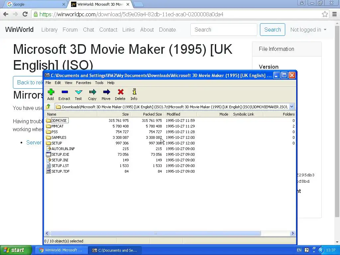Switch to WinWorld Chrome taskbar button

click(61, 250)
